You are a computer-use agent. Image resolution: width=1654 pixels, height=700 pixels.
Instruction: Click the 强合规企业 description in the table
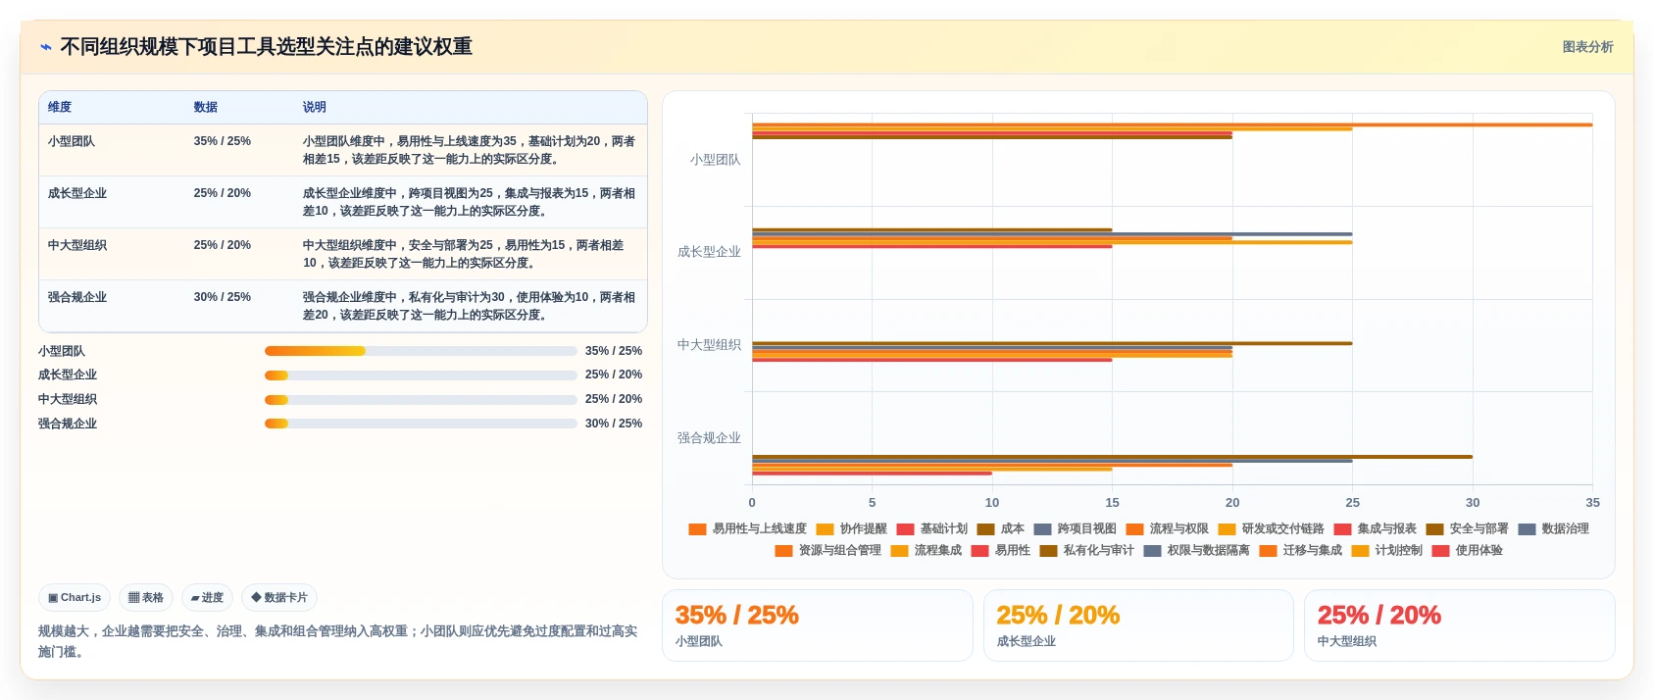pos(469,306)
